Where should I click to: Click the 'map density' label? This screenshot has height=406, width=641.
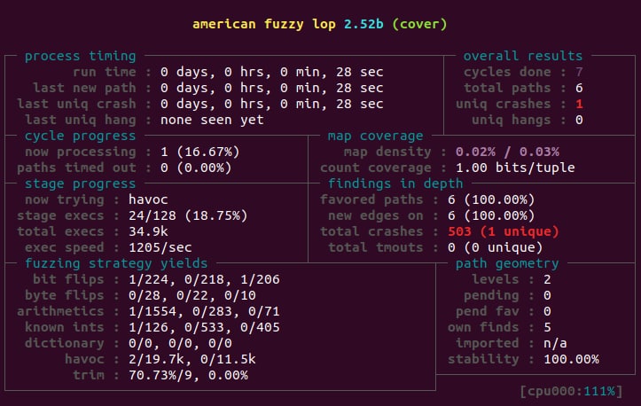pos(387,152)
